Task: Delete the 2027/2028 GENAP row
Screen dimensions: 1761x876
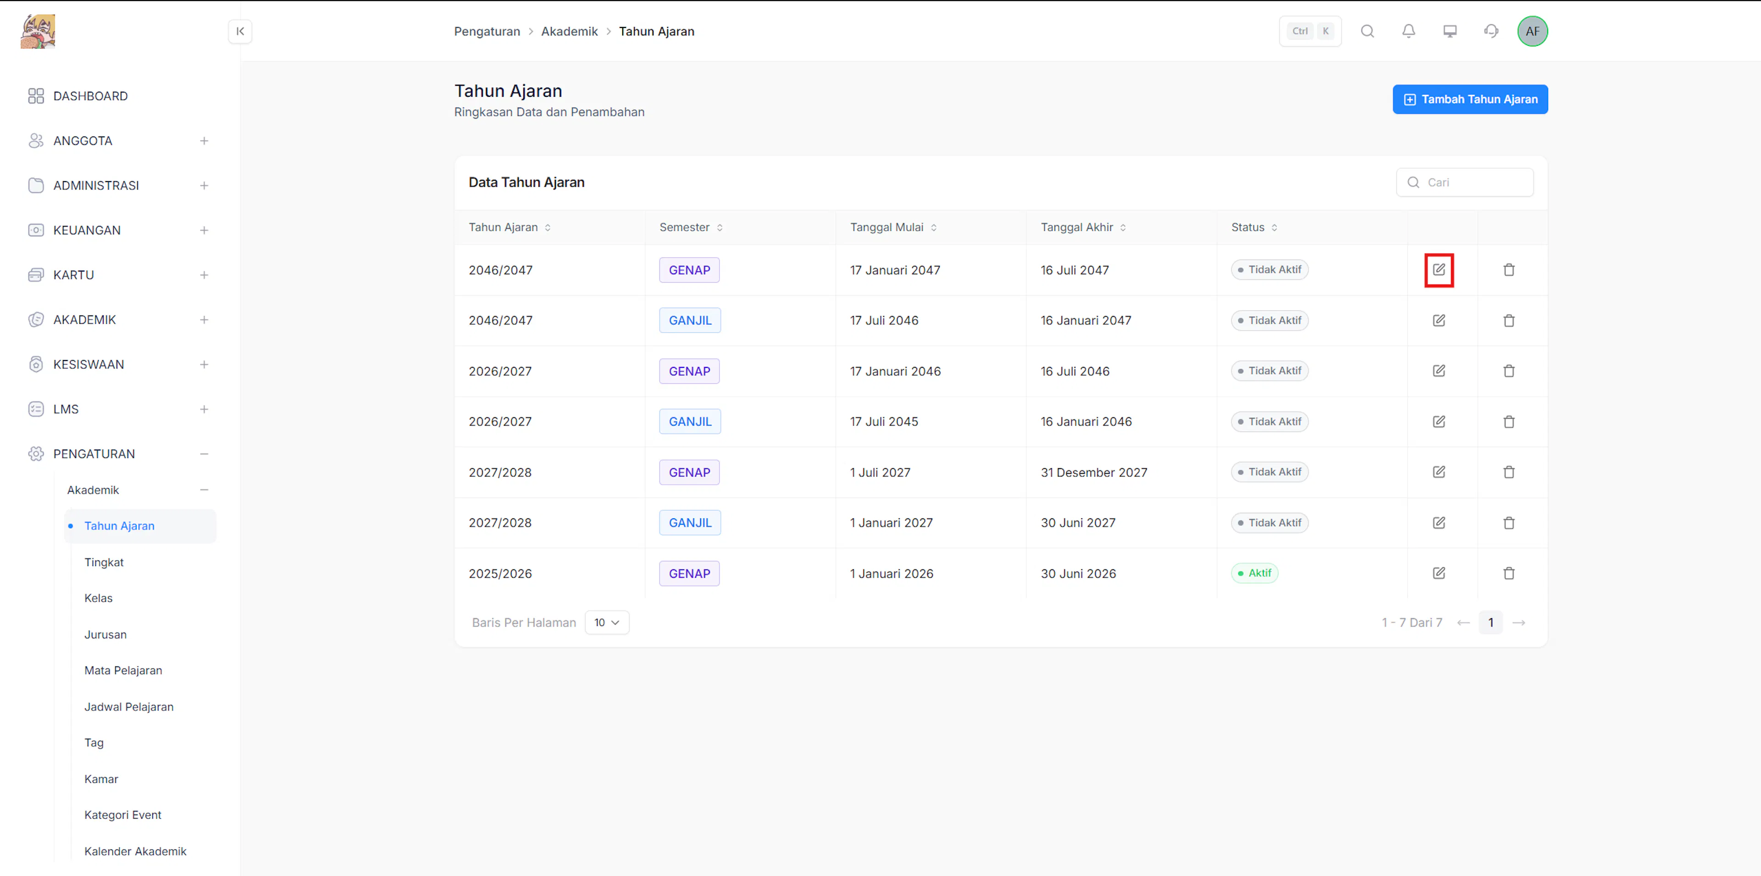Action: coord(1509,472)
